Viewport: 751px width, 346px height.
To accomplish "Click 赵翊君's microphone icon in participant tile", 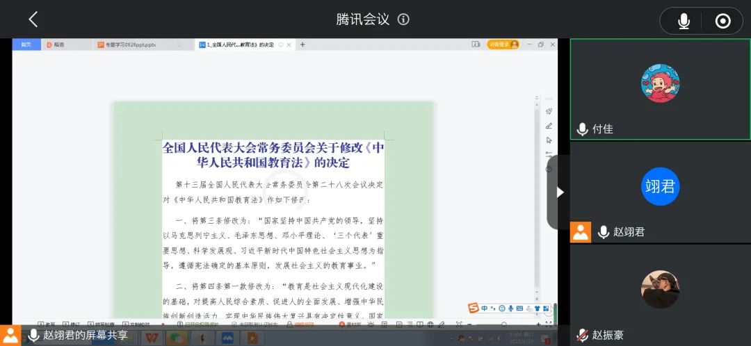I will (603, 232).
